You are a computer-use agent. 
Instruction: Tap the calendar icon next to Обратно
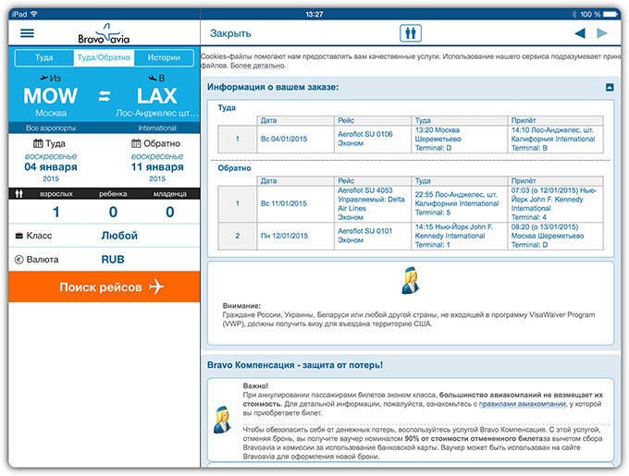click(x=136, y=143)
